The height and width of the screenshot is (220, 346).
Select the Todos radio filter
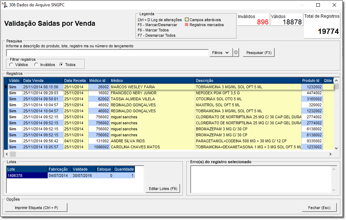(x=61, y=64)
